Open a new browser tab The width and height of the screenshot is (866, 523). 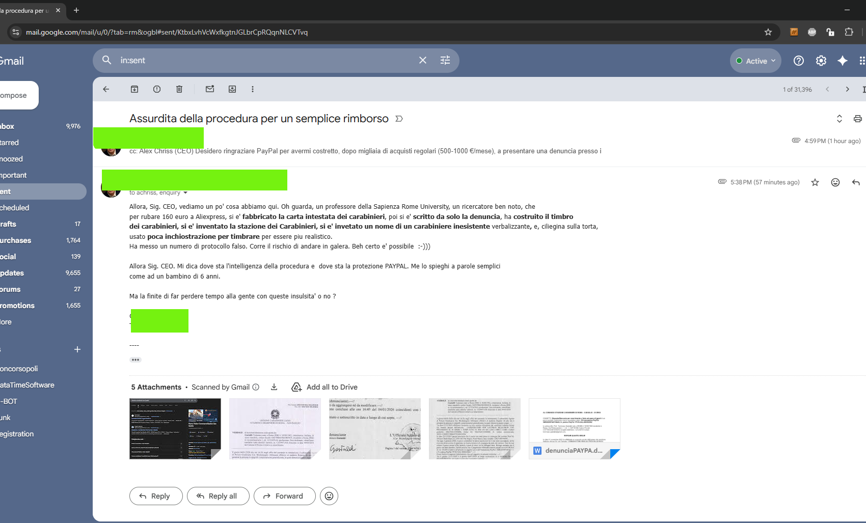[x=76, y=10]
